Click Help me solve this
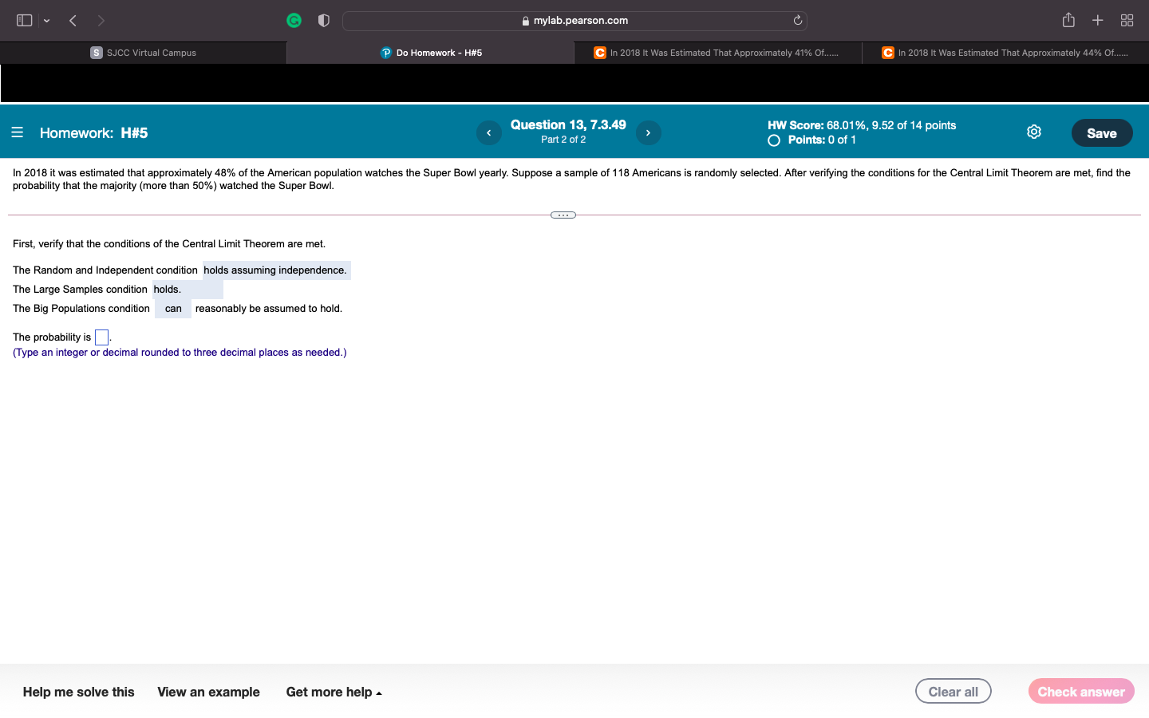The height and width of the screenshot is (718, 1149). 79,692
